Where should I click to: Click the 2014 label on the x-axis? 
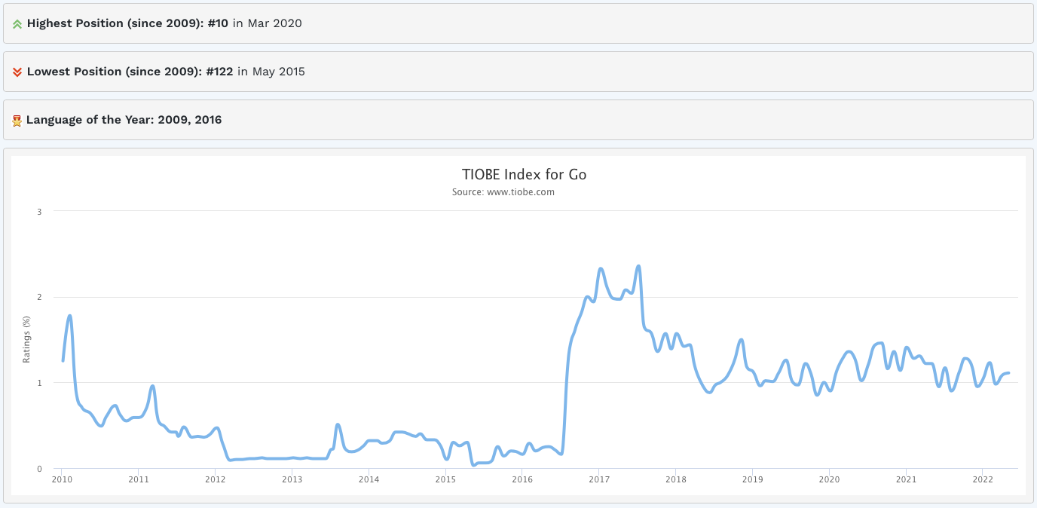click(369, 479)
